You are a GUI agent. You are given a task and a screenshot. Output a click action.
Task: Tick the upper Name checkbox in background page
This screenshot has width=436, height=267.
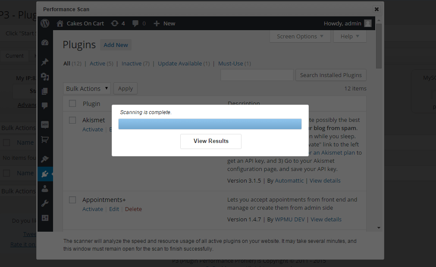[6, 143]
